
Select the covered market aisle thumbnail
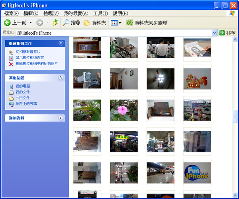pos(161,141)
